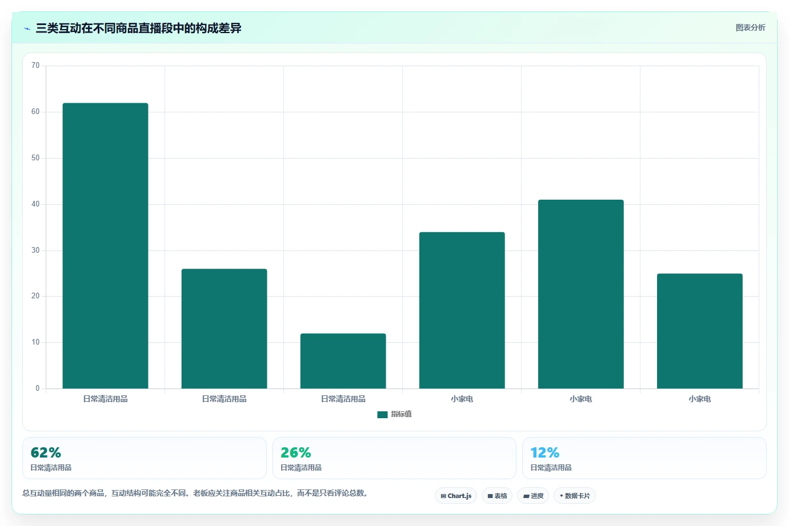Select the 表格 chip
The width and height of the screenshot is (789, 526).
point(497,496)
